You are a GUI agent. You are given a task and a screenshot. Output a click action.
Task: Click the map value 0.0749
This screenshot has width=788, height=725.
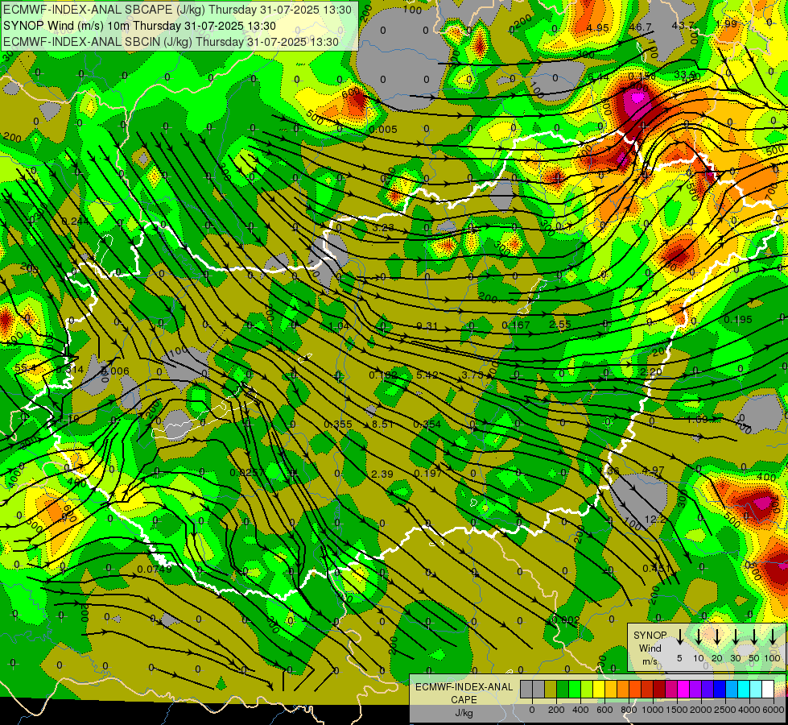point(155,569)
